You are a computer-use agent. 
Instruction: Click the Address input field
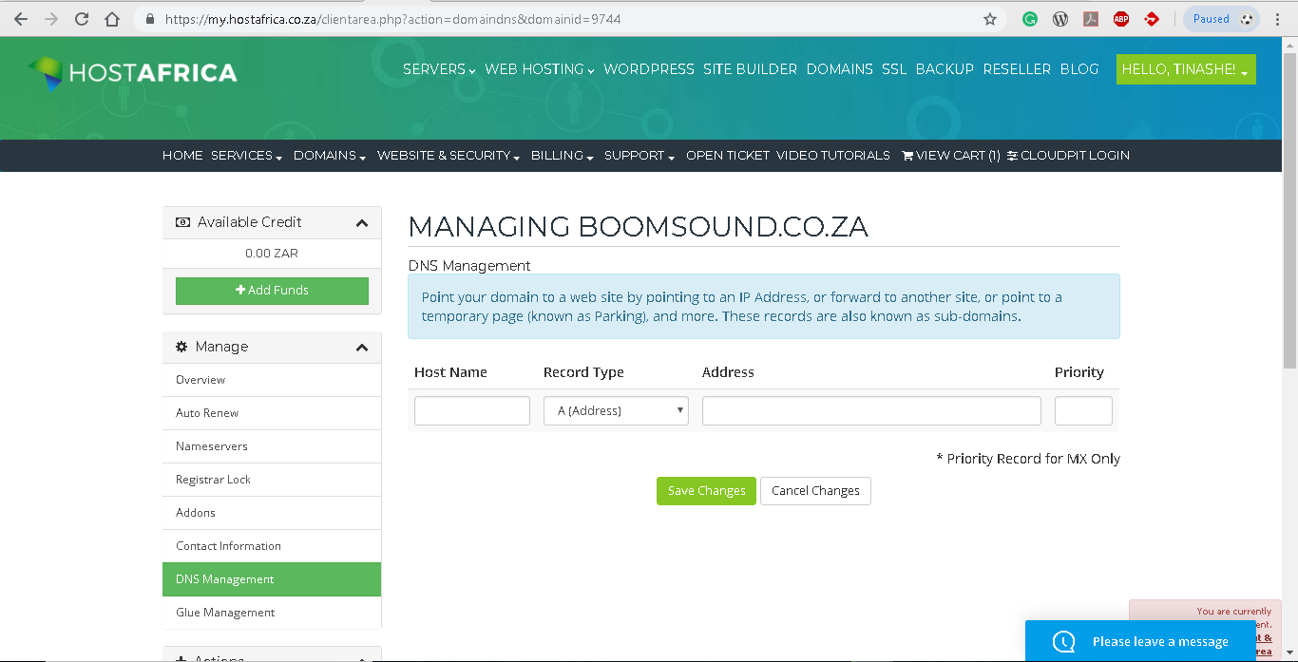click(871, 410)
